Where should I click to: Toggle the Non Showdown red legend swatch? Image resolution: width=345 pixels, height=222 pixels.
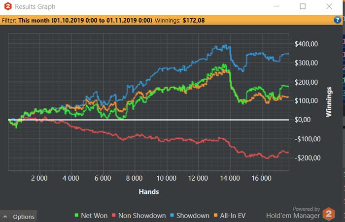[114, 215]
